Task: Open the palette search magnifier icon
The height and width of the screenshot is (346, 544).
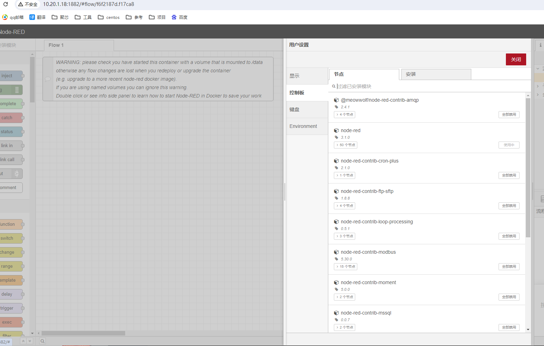Action: [x=42, y=341]
